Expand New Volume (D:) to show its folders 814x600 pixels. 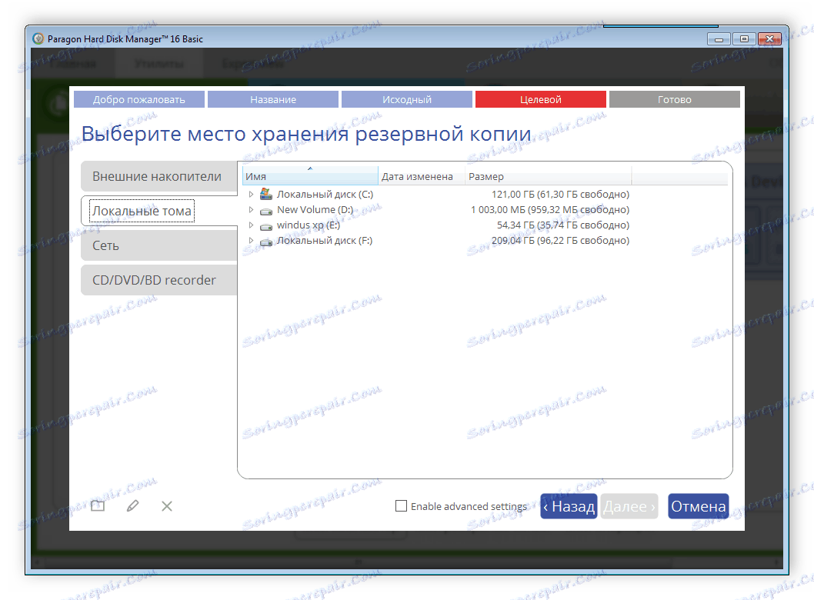pyautogui.click(x=250, y=209)
